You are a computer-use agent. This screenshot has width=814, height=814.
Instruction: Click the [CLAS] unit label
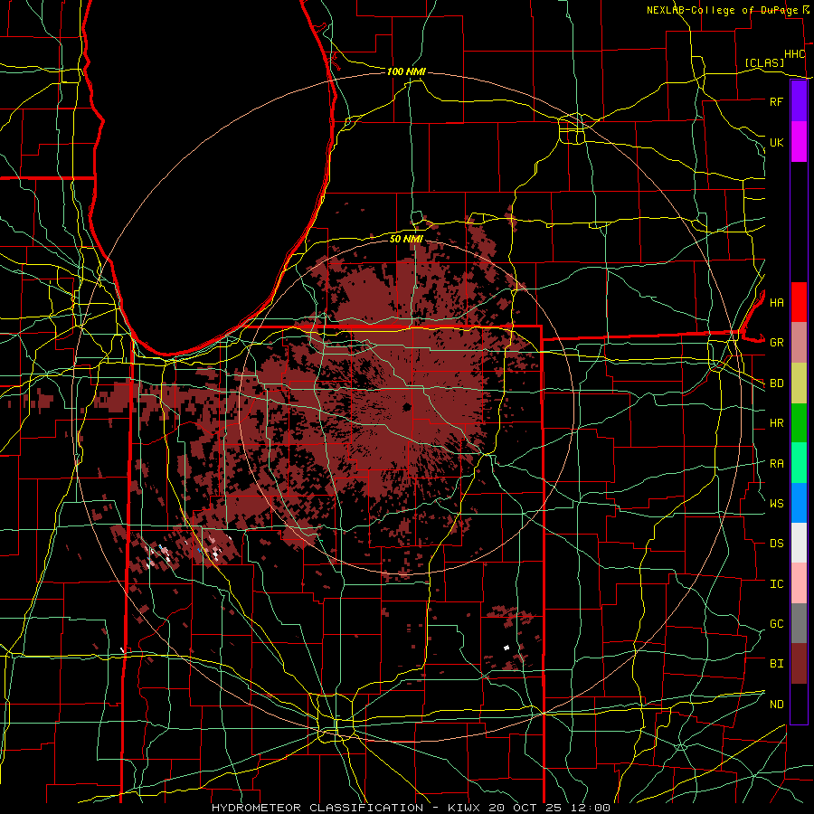pyautogui.click(x=764, y=63)
